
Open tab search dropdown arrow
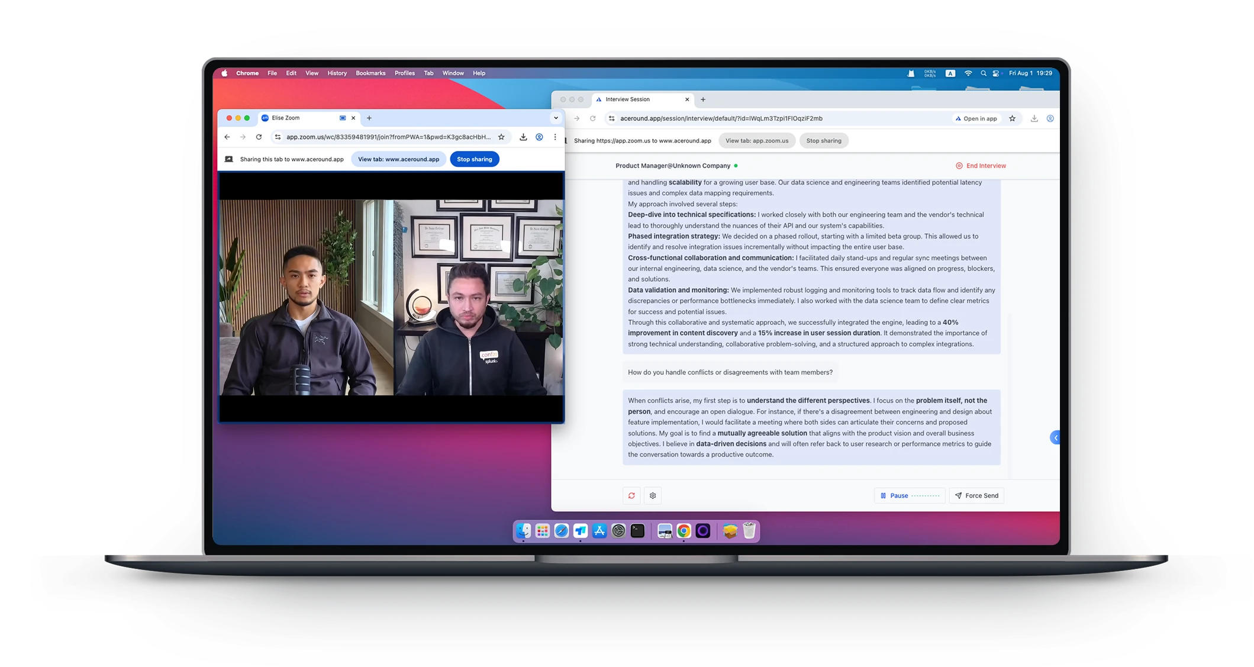coord(556,118)
